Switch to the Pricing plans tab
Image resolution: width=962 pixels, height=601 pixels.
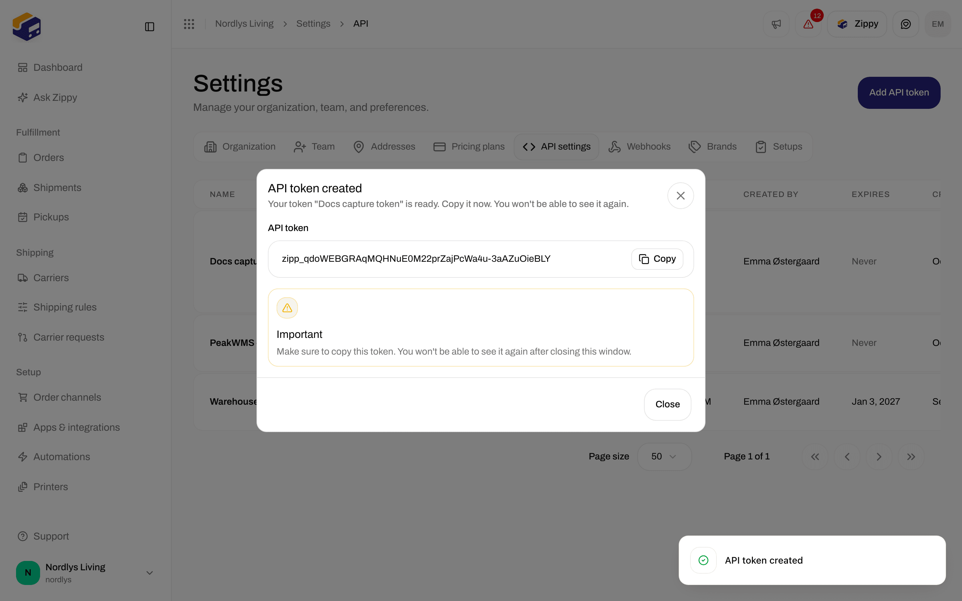(x=469, y=147)
